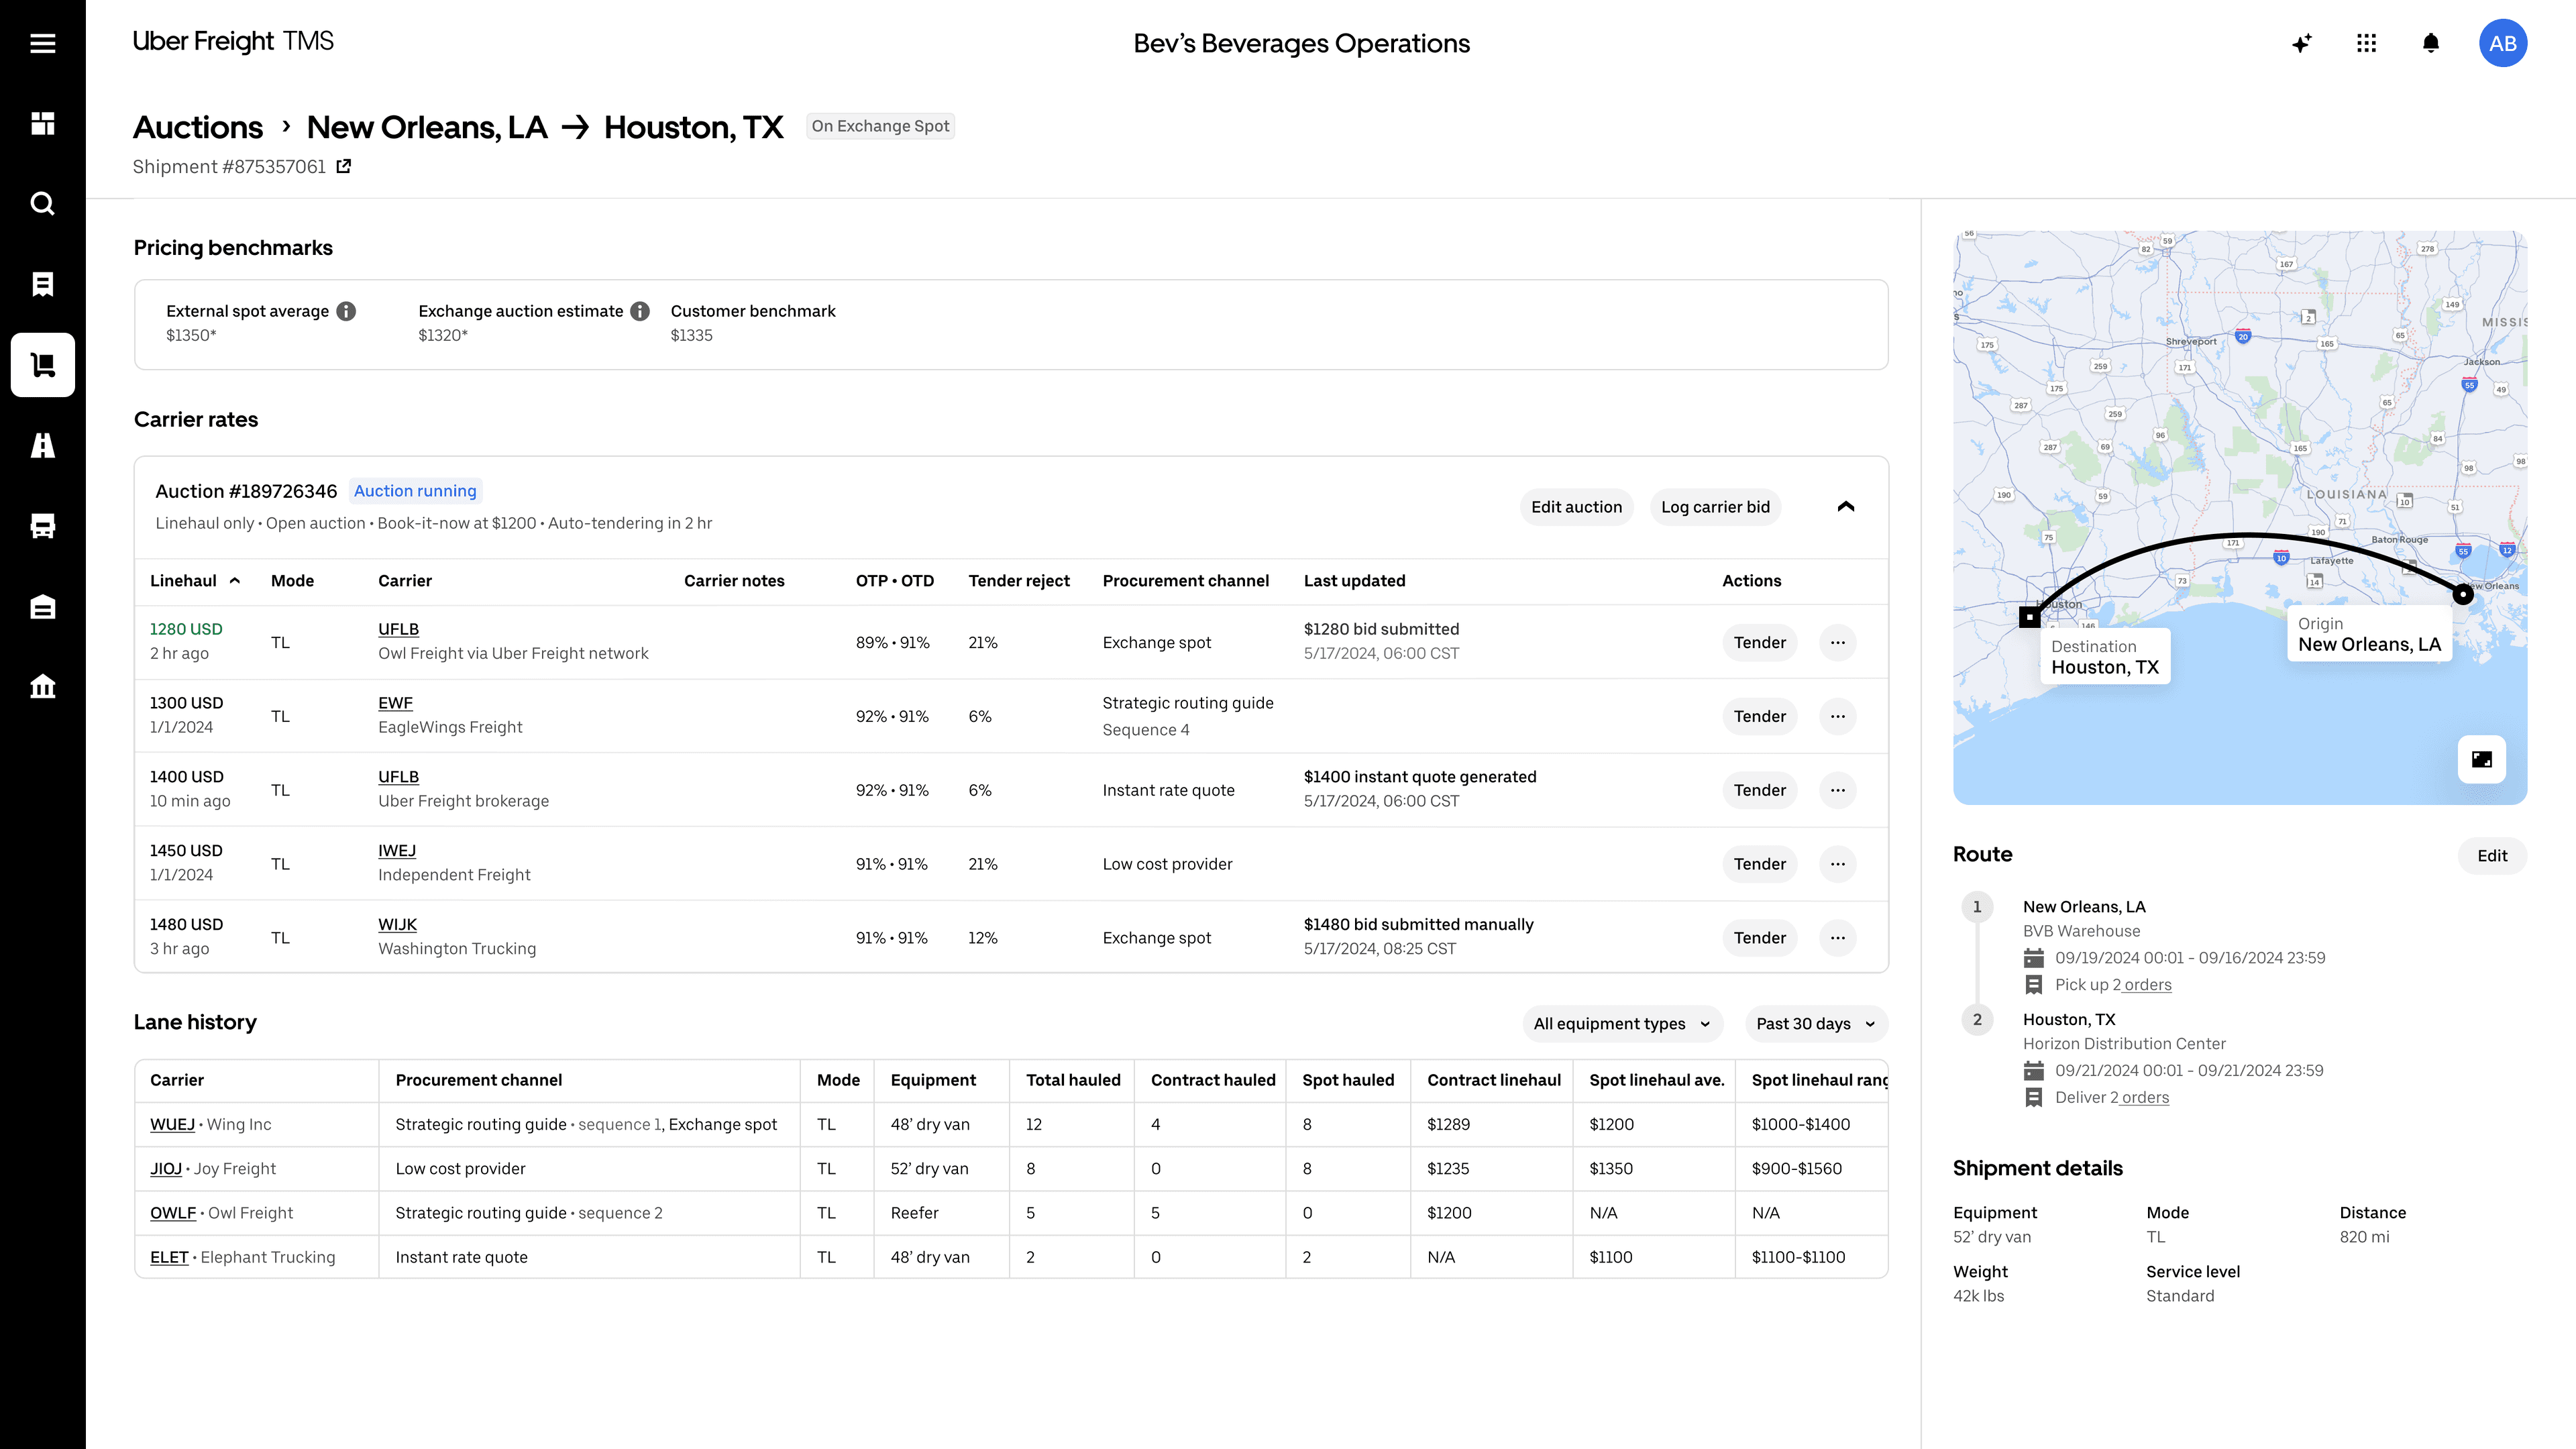Tender to Owl Freight at 1280 USD

click(x=1759, y=643)
